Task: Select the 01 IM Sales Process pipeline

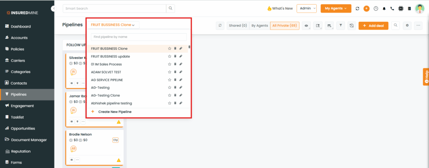Action: tap(137, 64)
